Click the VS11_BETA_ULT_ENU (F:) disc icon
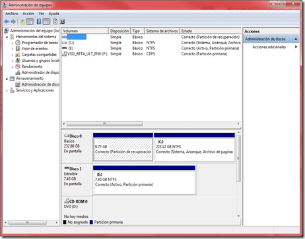Viewport: 305px width, 239px height. [x=65, y=54]
